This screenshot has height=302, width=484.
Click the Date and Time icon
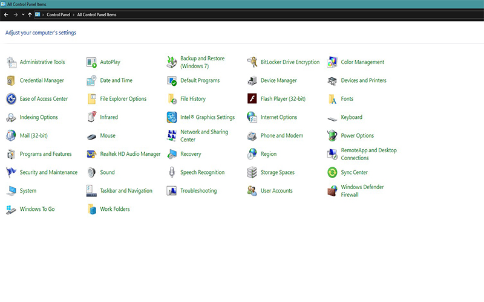click(x=91, y=81)
